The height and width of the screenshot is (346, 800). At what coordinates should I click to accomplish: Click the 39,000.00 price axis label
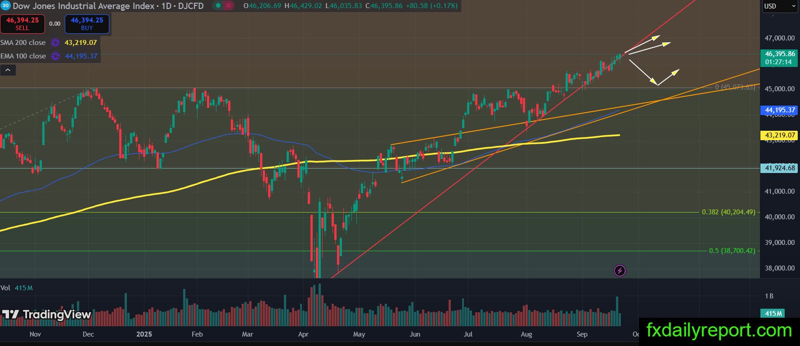click(x=779, y=243)
